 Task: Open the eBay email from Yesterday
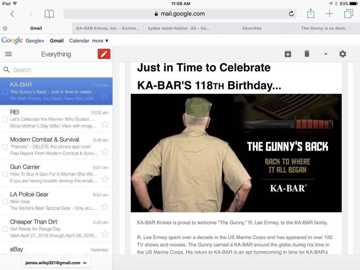coord(56,249)
